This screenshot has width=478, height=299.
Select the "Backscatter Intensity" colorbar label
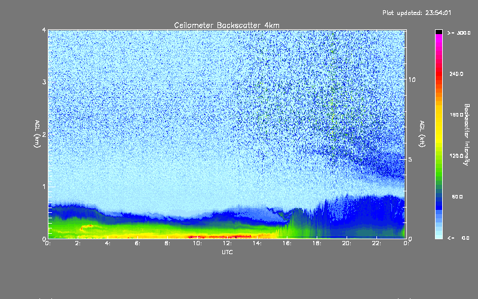(466, 135)
